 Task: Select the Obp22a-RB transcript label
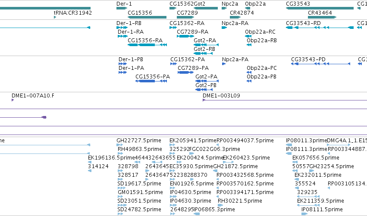click(x=262, y=41)
